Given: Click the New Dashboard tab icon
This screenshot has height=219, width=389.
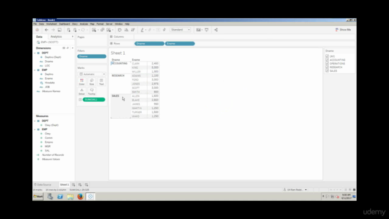Looking at the screenshot, I should tap(80, 185).
